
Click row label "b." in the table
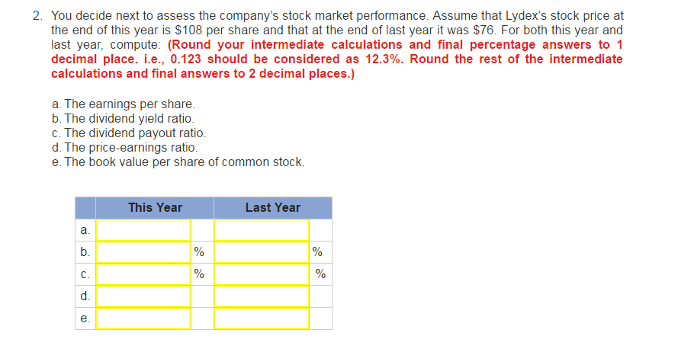(x=85, y=251)
